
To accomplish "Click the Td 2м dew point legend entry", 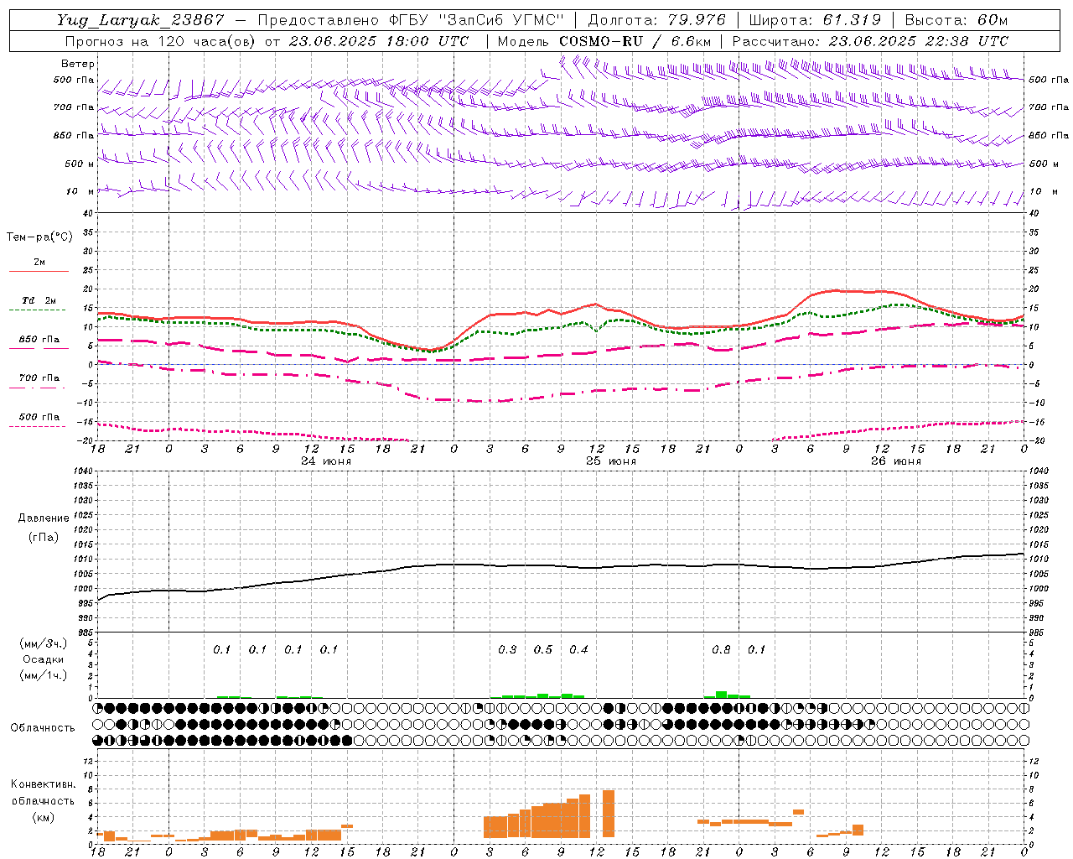I will tap(39, 300).
